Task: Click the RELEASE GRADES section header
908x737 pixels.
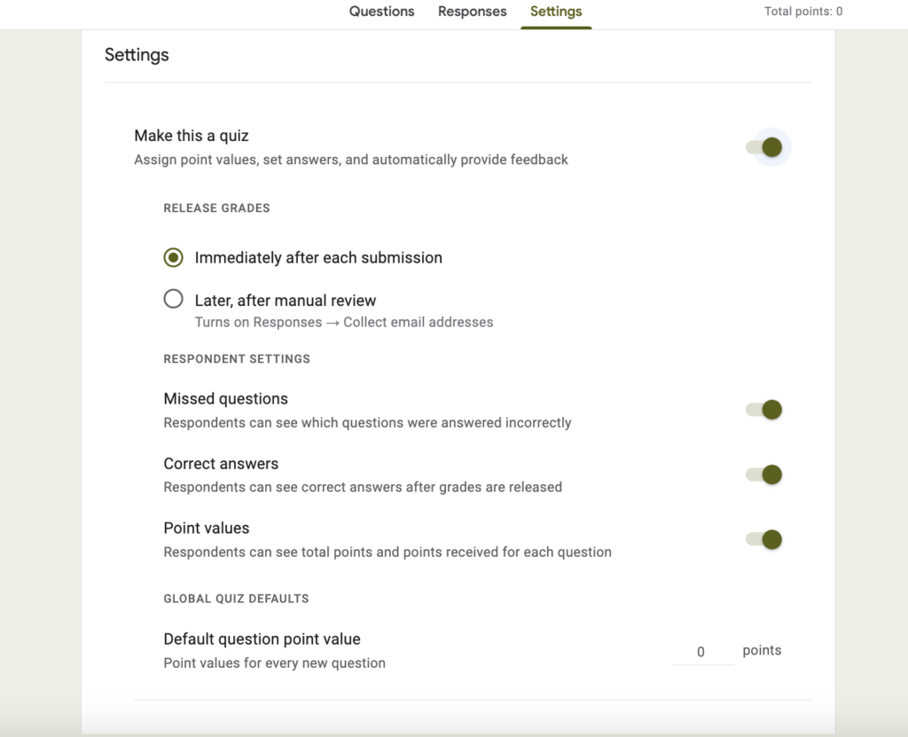Action: click(x=216, y=208)
